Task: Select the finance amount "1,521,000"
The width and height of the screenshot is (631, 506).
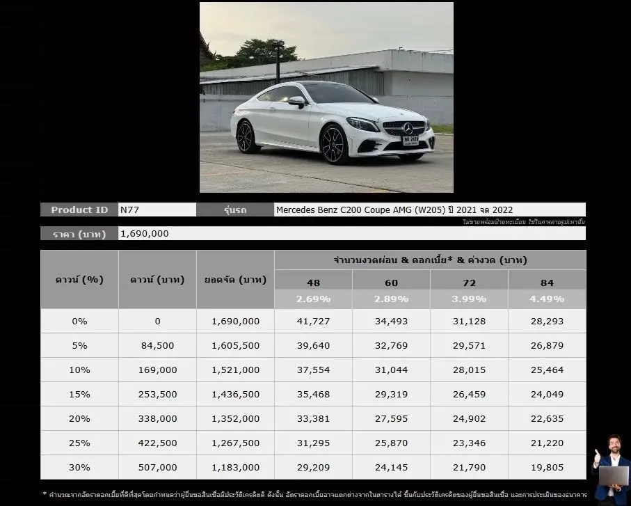Action: [x=235, y=370]
